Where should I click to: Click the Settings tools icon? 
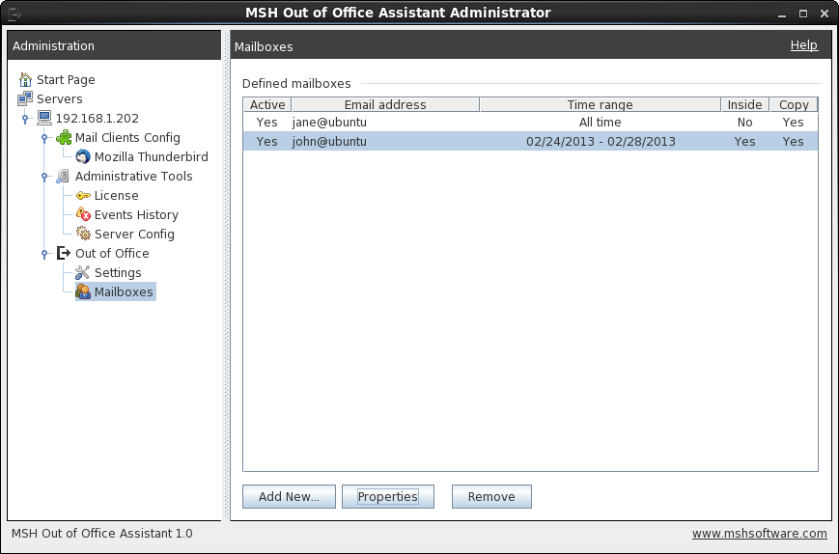tap(82, 273)
